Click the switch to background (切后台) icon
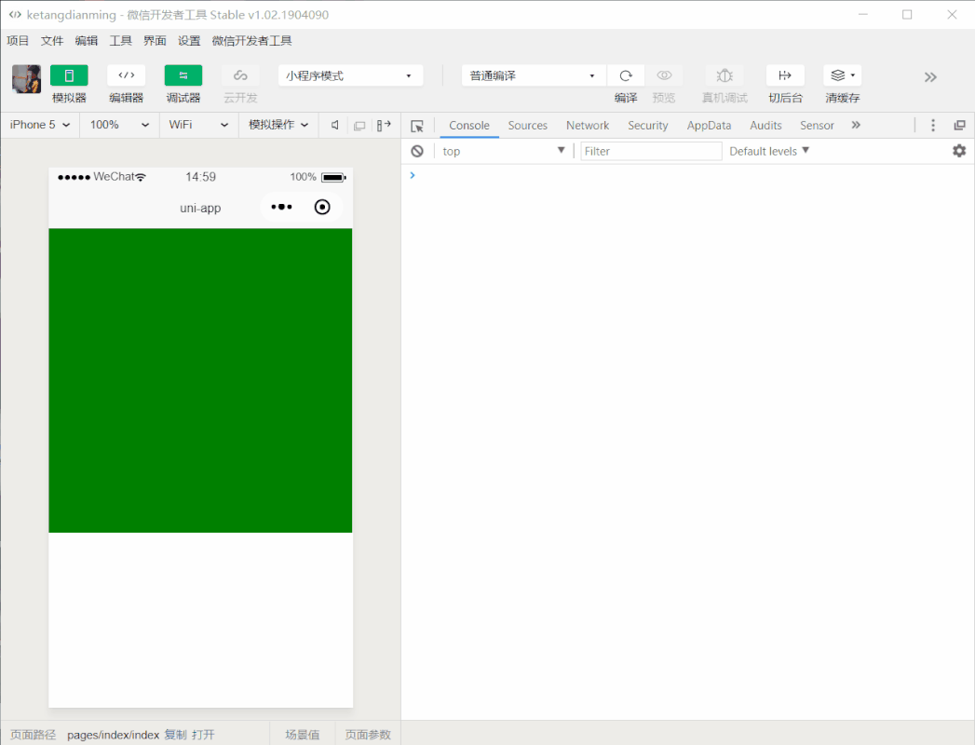Screen dimensions: 975x745 coord(785,75)
